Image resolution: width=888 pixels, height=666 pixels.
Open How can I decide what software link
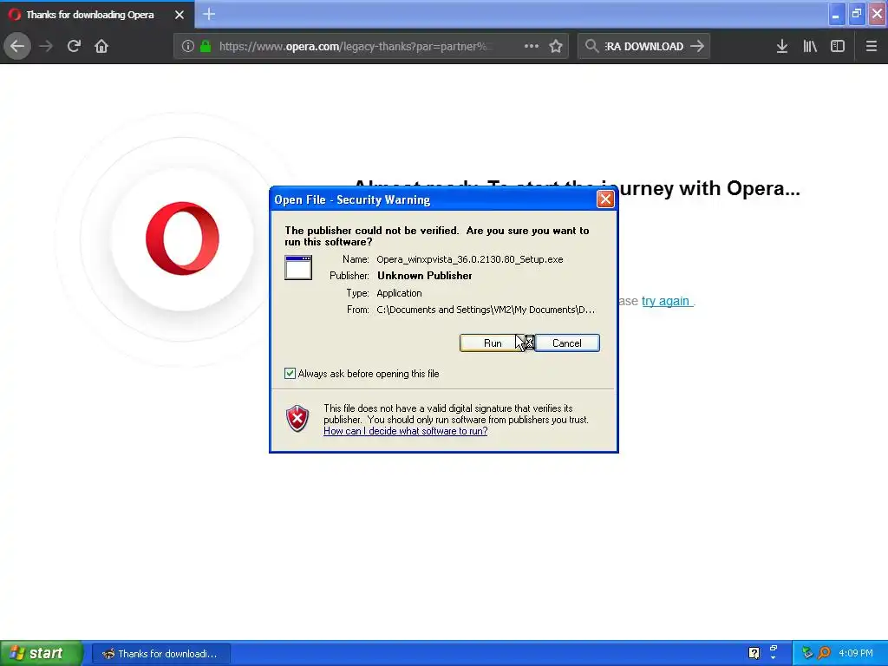406,431
